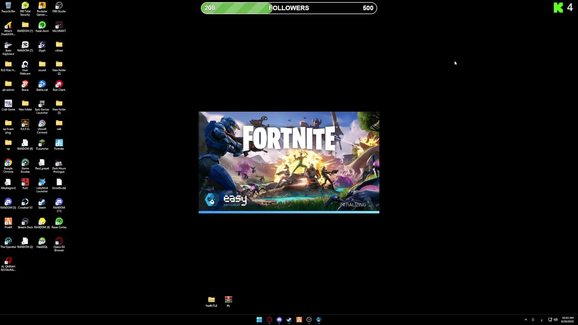578x325 pixels.
Task: Launch Rust game shortcut
Action: pyautogui.click(x=25, y=184)
